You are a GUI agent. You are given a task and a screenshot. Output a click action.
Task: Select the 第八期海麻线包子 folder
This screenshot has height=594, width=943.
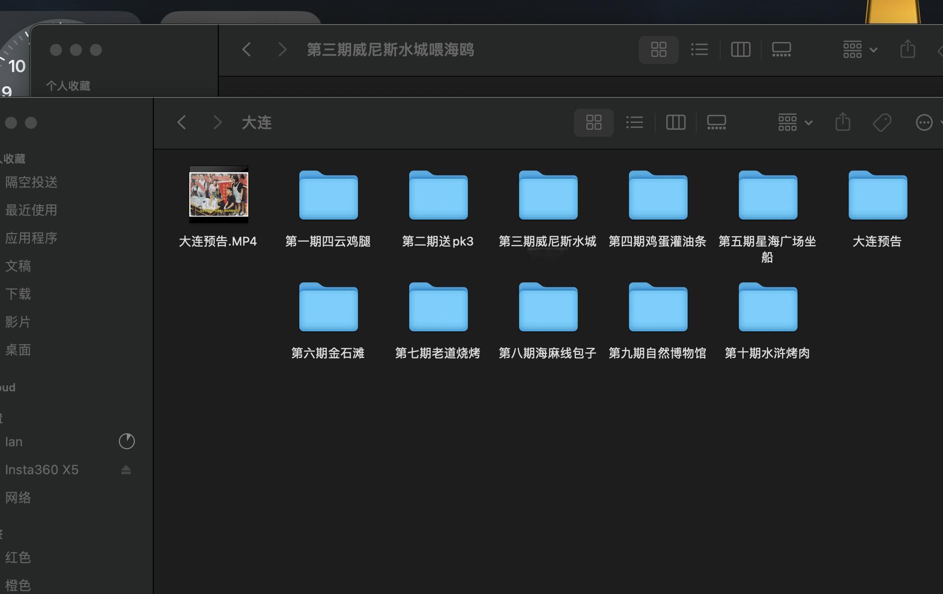[x=548, y=306]
